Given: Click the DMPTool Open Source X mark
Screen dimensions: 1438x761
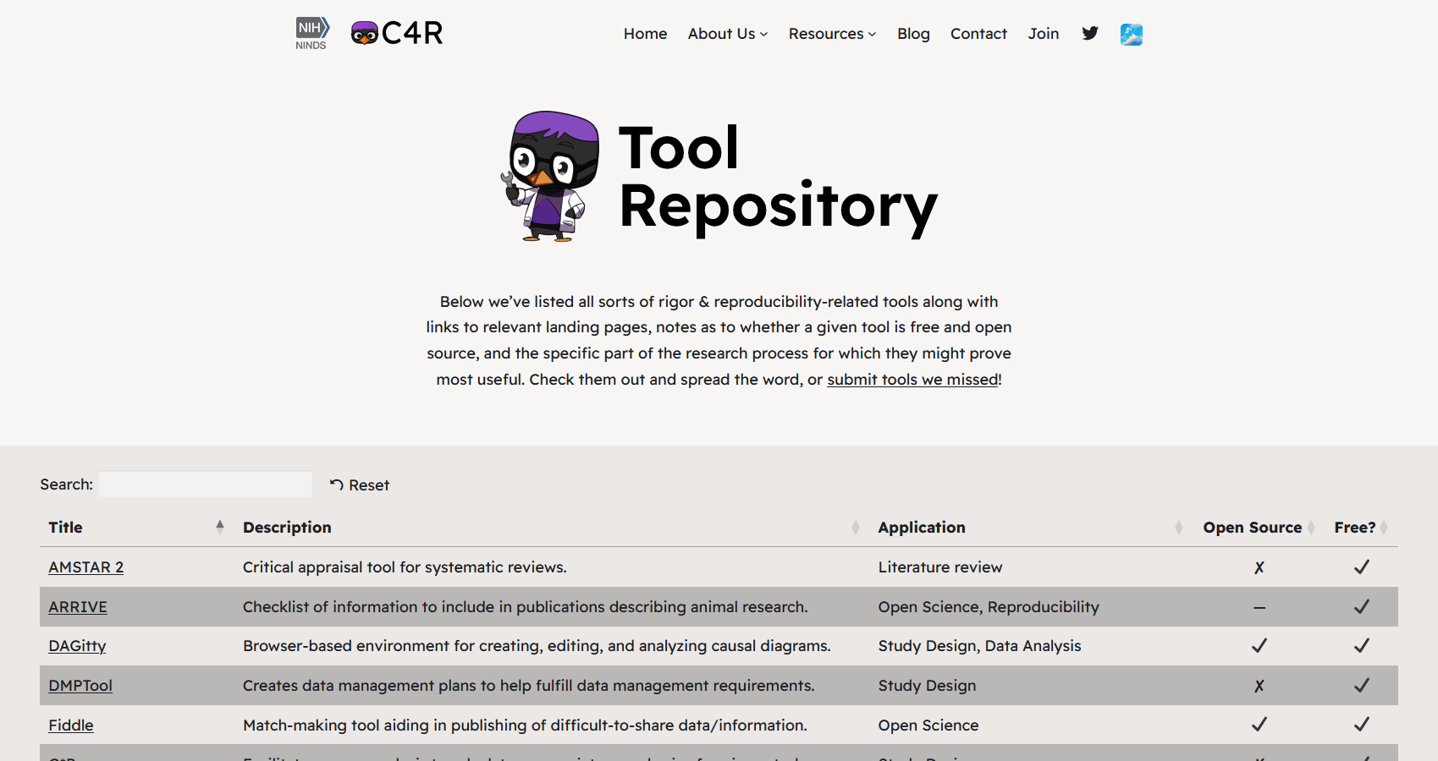Looking at the screenshot, I should (x=1259, y=686).
